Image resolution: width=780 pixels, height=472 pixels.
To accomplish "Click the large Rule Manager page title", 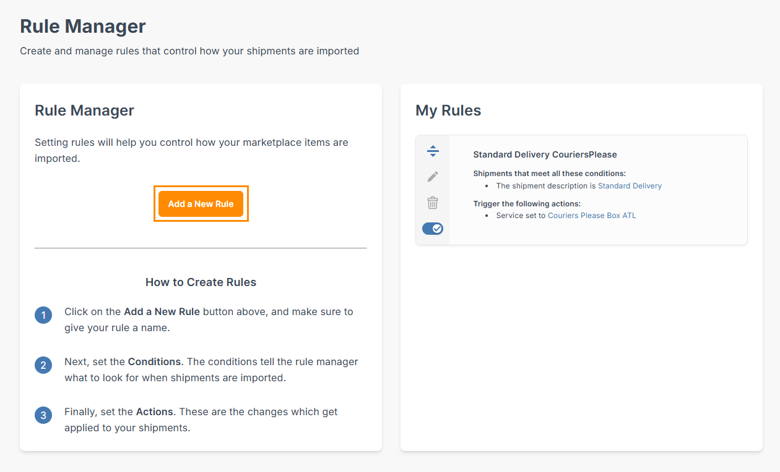I will (x=83, y=27).
